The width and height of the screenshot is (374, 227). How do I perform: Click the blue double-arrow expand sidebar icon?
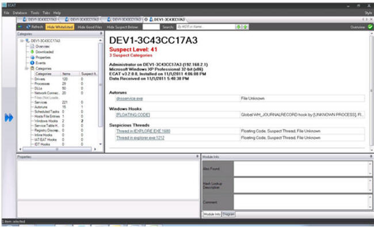click(9, 118)
